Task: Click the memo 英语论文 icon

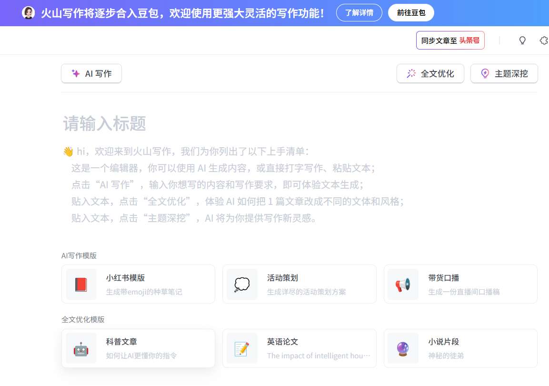Action: pos(242,349)
